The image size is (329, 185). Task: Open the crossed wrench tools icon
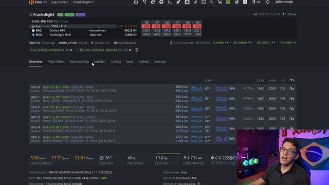[236, 2]
